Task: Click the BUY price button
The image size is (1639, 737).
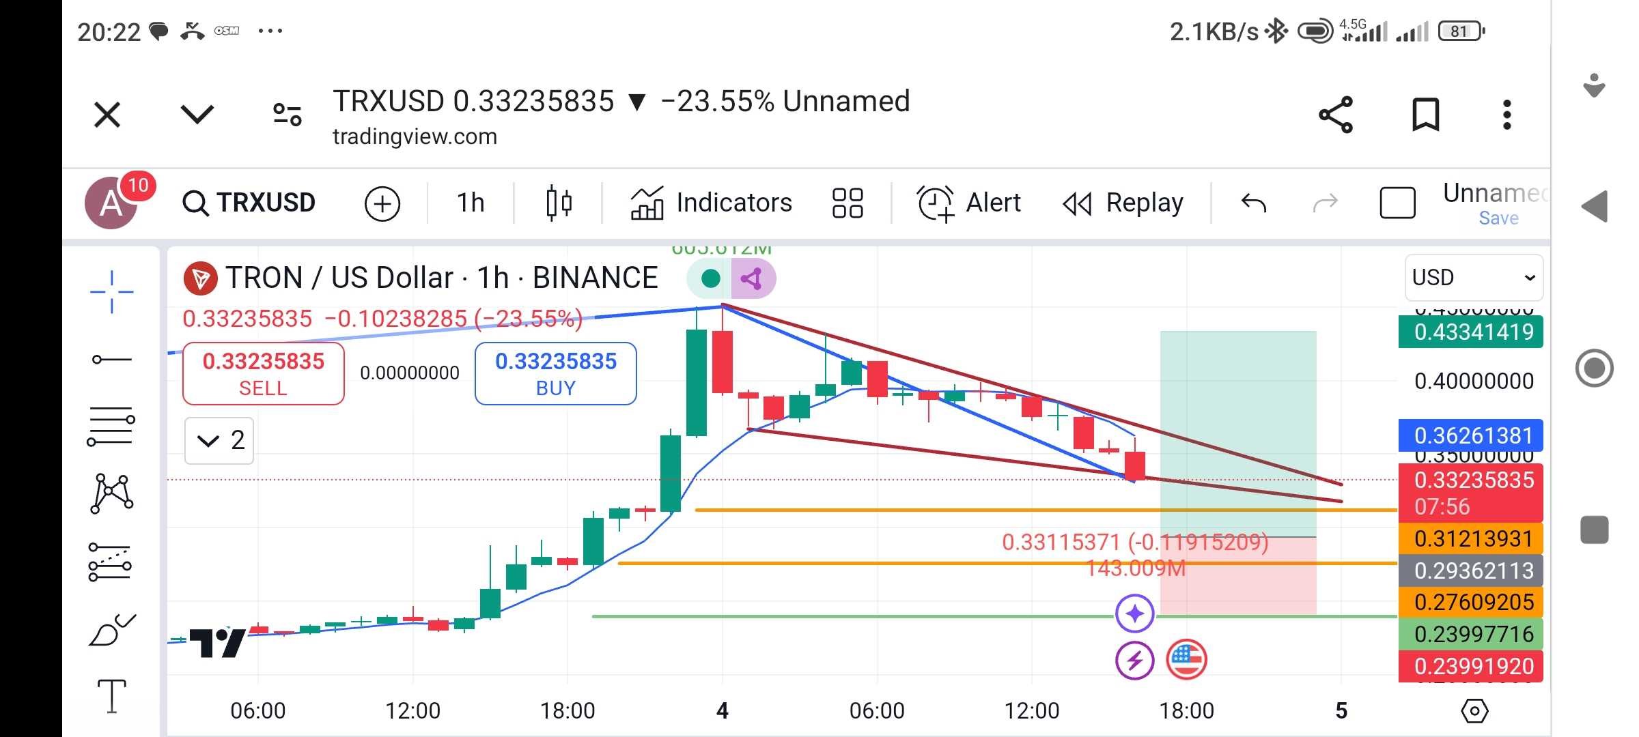Action: [x=556, y=373]
